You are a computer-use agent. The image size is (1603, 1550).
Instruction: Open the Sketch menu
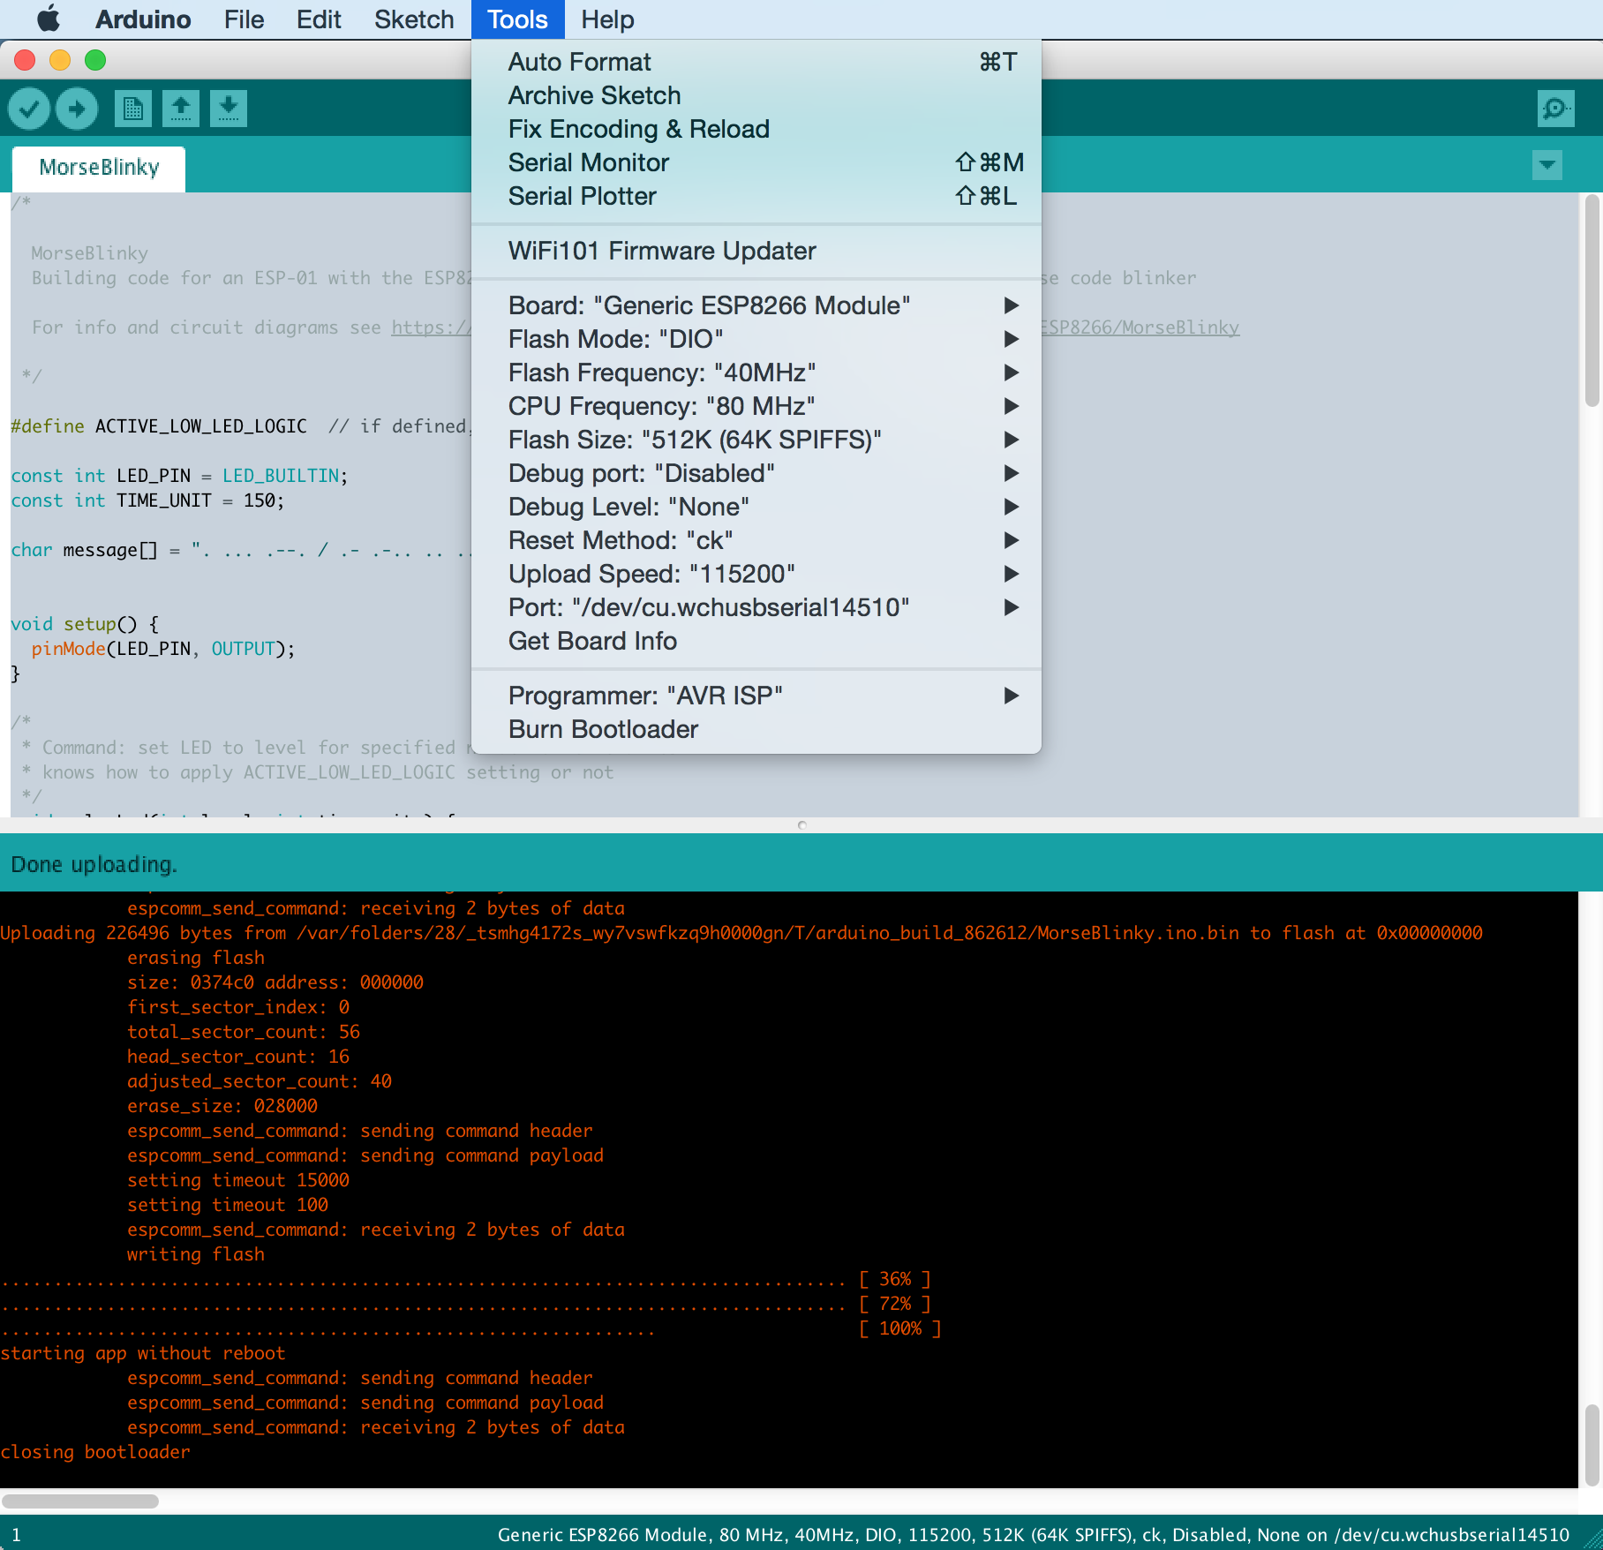click(414, 19)
